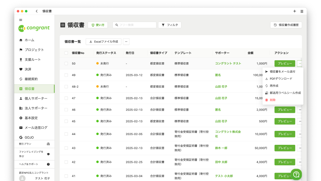Toggle the select-all checkbox in table header
Viewport: 321px width, 181px height.
tap(66, 53)
